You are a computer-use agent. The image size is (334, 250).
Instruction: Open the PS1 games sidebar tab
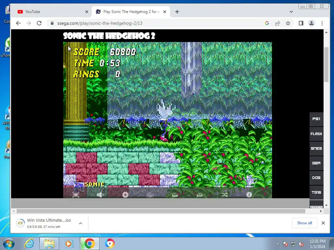coord(316,119)
